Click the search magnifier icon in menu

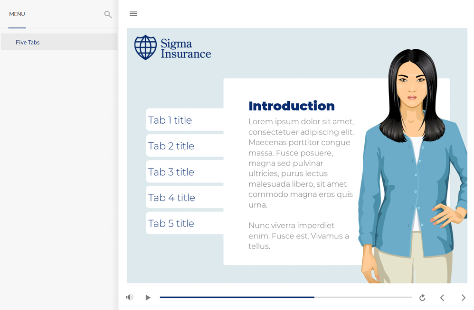[108, 15]
